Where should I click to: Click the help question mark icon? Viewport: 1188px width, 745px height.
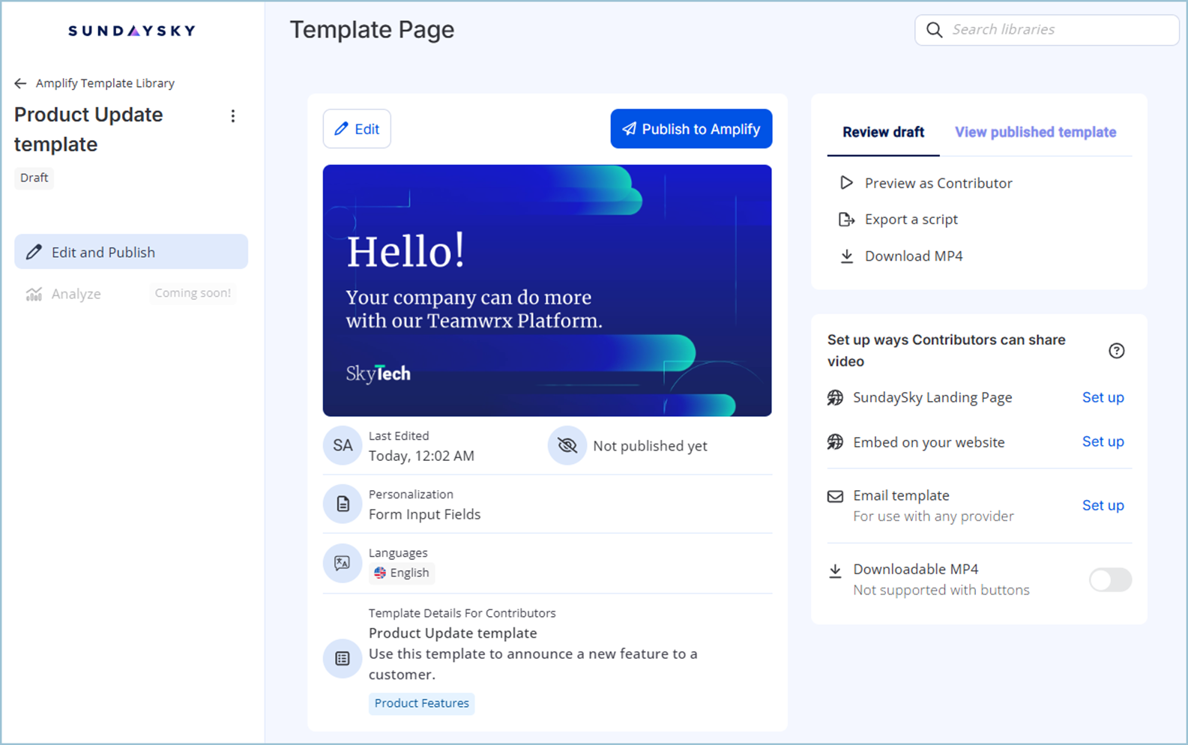pos(1116,351)
